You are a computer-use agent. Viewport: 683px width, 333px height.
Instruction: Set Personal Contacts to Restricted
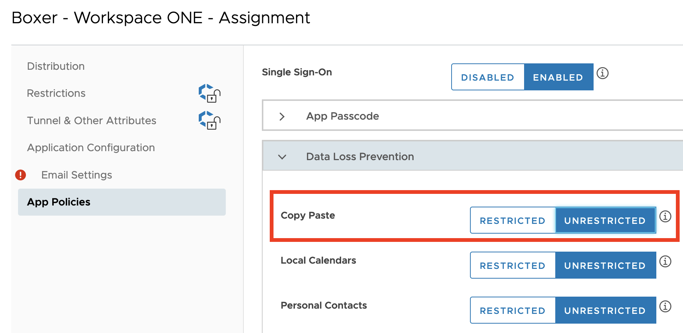[512, 310]
